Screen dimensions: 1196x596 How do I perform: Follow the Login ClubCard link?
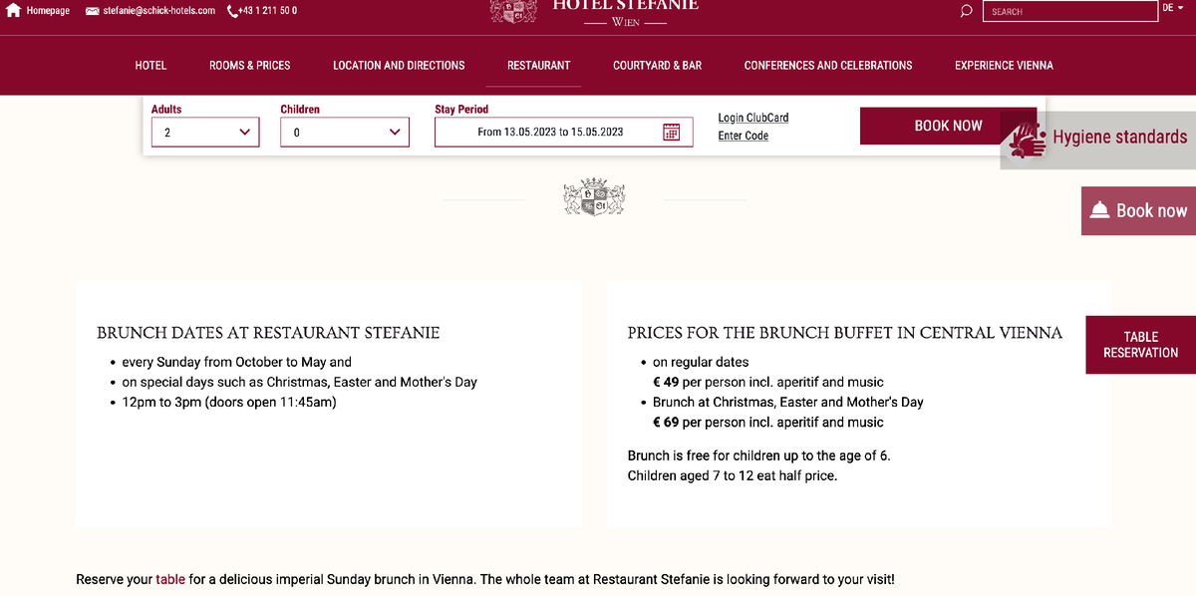[753, 118]
